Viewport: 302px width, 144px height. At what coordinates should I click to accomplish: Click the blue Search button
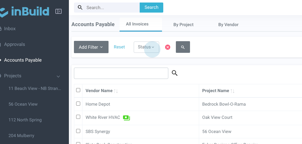point(151,8)
